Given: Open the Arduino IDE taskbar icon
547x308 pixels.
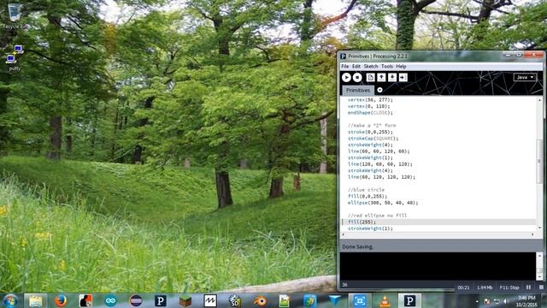Looking at the screenshot, I should (x=110, y=300).
